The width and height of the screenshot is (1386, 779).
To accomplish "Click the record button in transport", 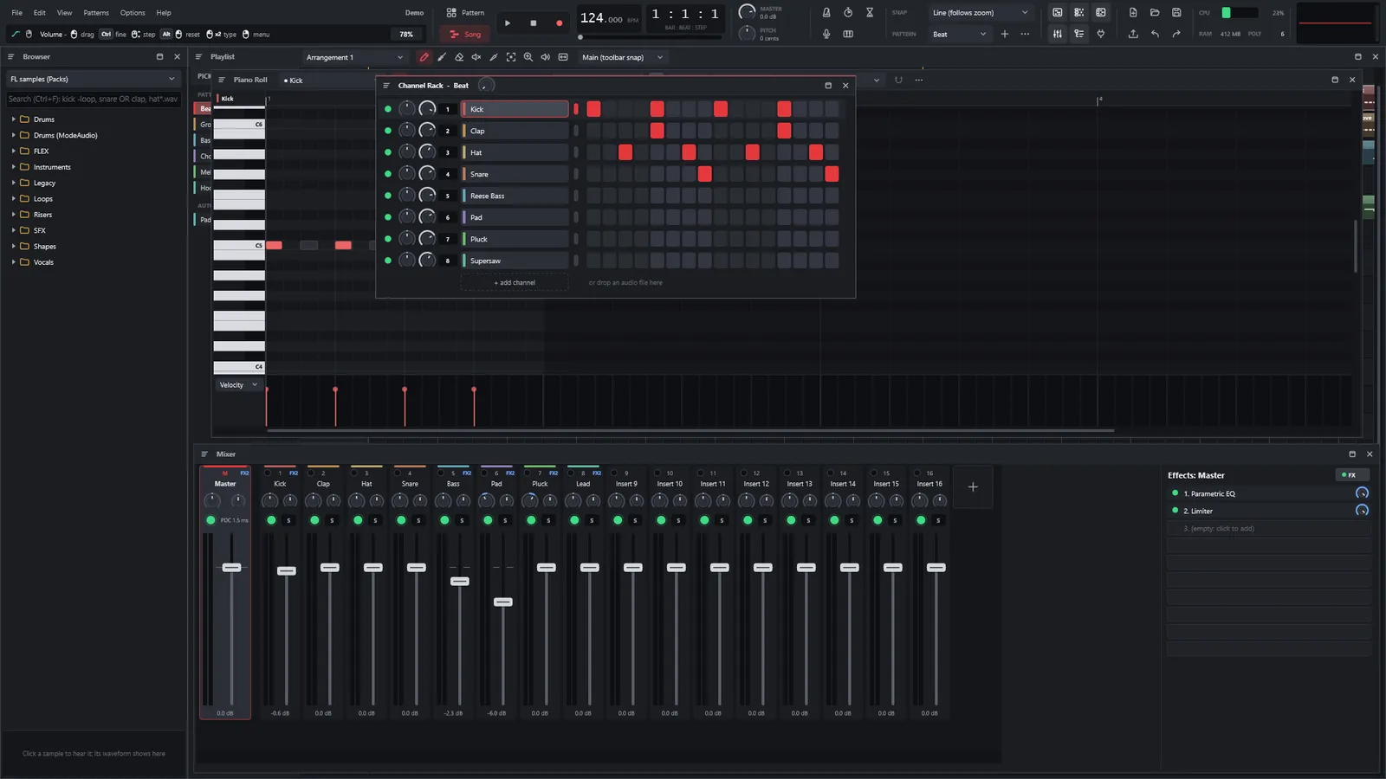I will (560, 23).
